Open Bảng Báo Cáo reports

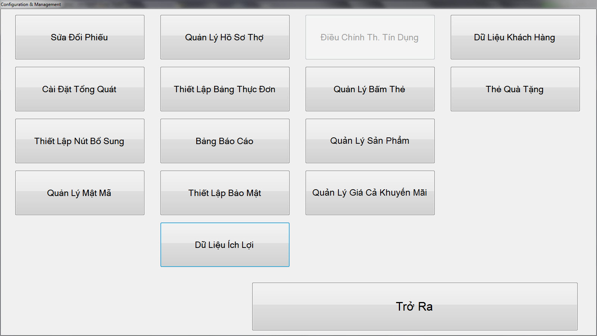click(225, 141)
